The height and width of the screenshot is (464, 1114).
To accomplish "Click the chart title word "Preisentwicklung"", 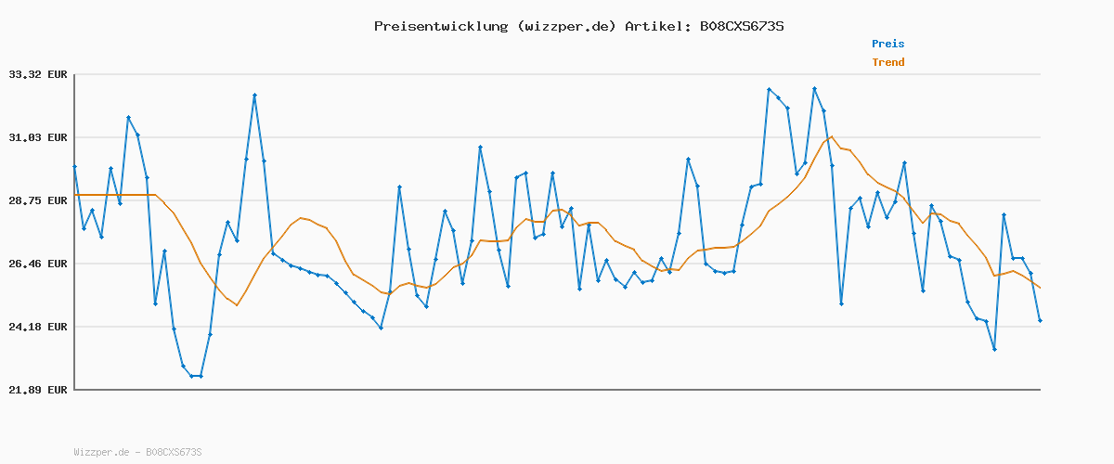I will click(x=441, y=26).
